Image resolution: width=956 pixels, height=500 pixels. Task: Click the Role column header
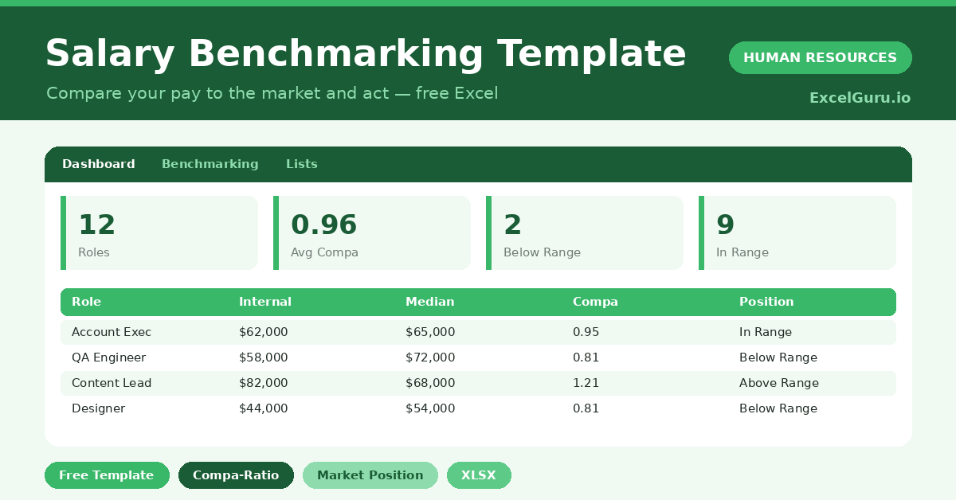86,302
